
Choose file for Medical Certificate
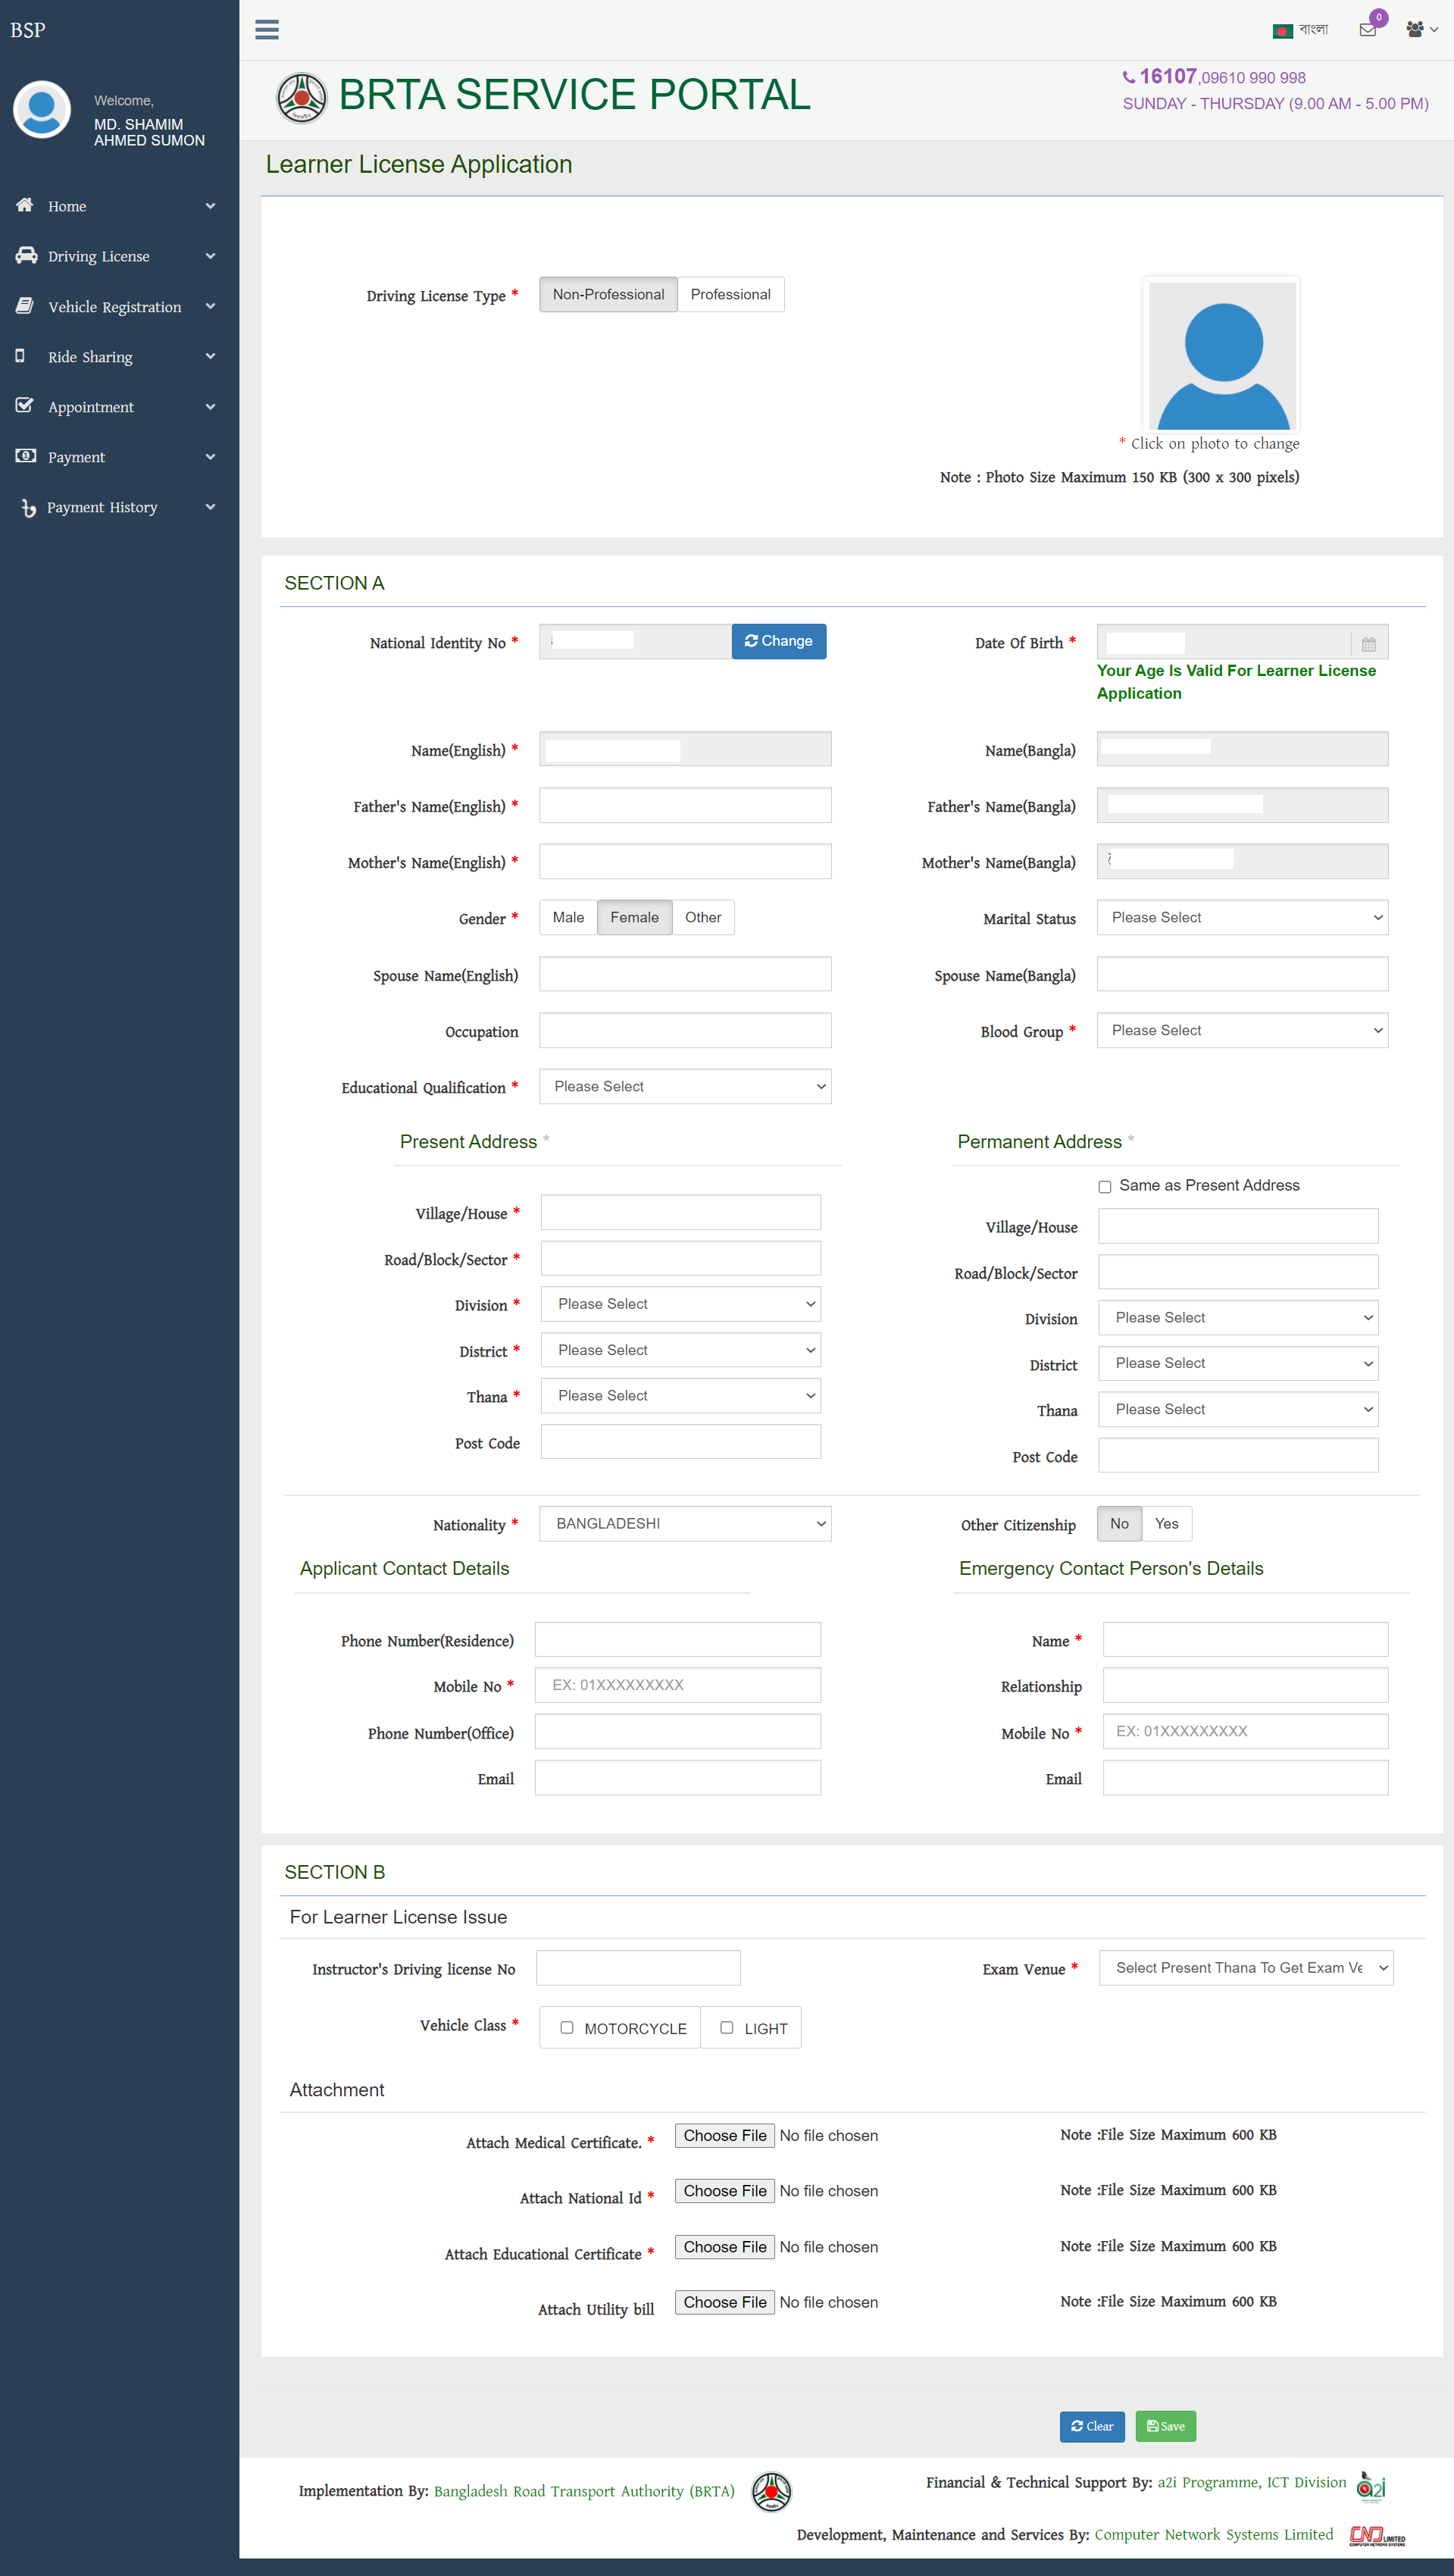point(725,2135)
